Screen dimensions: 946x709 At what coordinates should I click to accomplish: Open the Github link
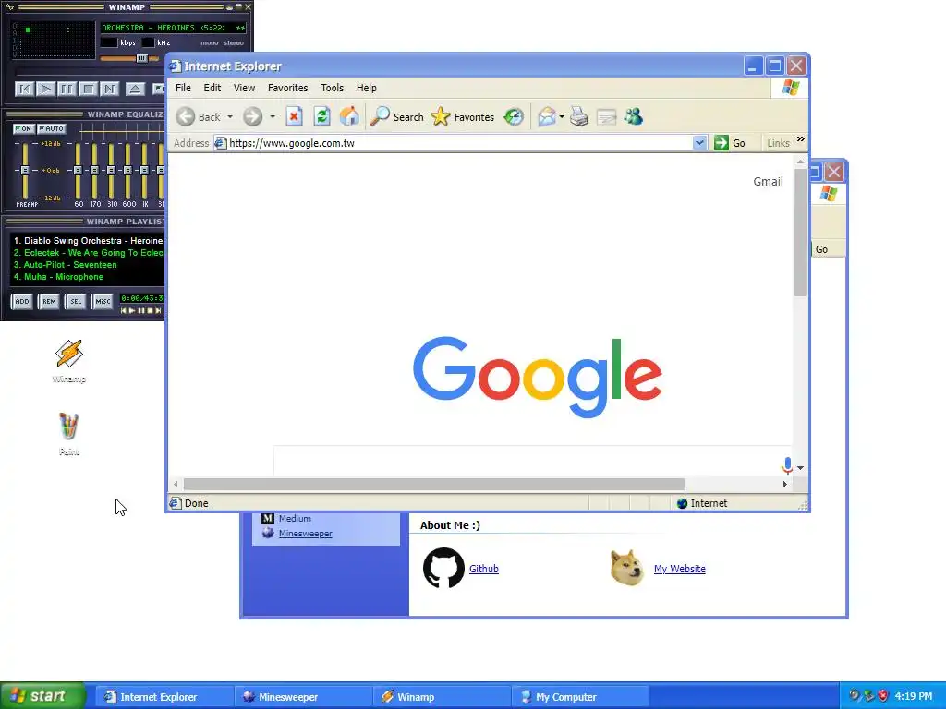coord(484,569)
